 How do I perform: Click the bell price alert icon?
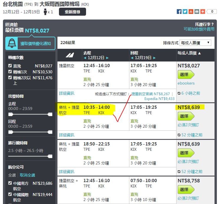pos(12,43)
